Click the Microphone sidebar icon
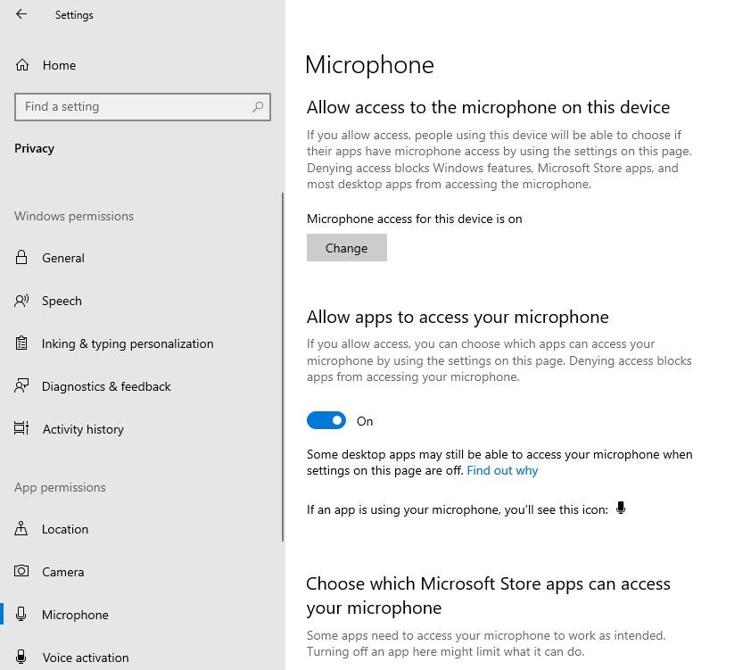 pos(21,614)
